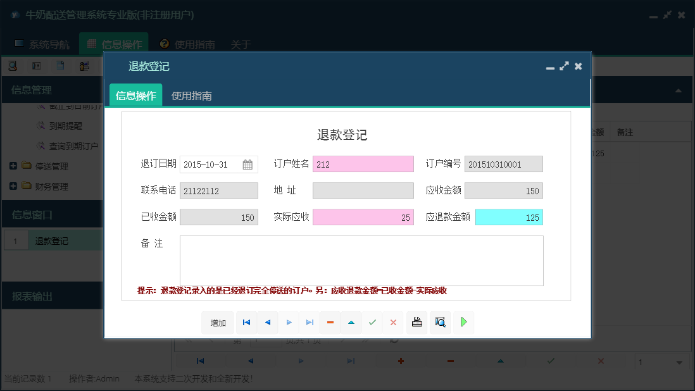Jump to last record with navigation icon
The width and height of the screenshot is (695, 391).
click(310, 323)
